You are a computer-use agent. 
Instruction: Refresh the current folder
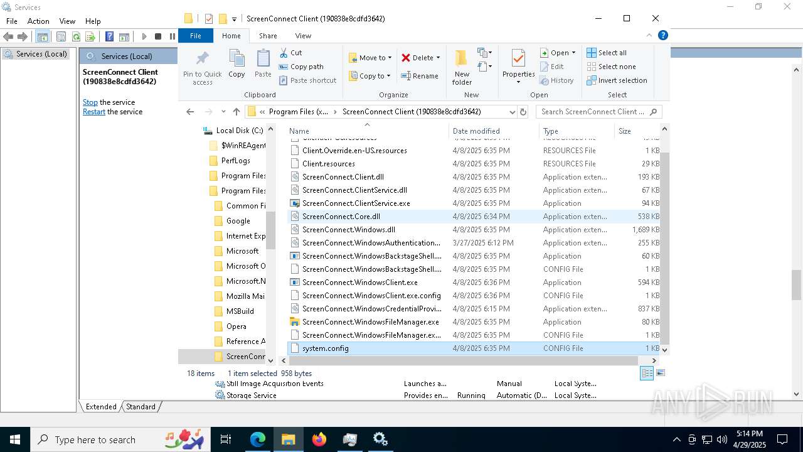(523, 112)
